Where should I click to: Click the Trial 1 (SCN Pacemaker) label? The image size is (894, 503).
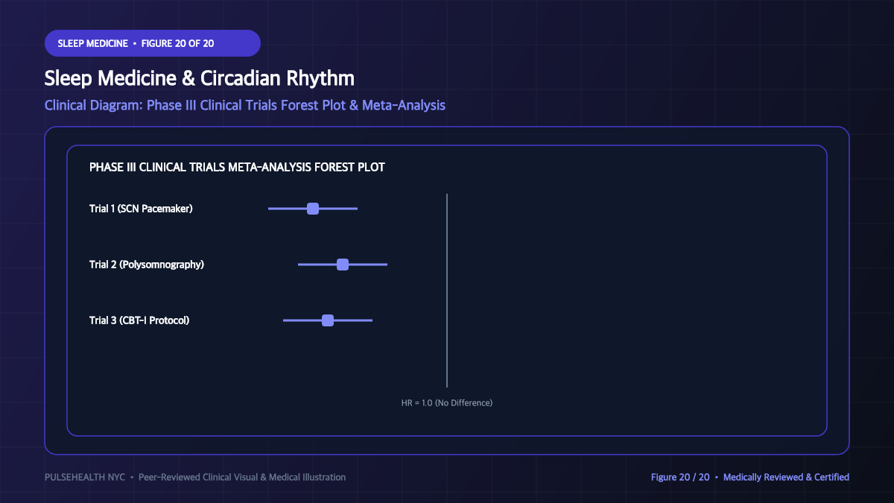pos(141,209)
